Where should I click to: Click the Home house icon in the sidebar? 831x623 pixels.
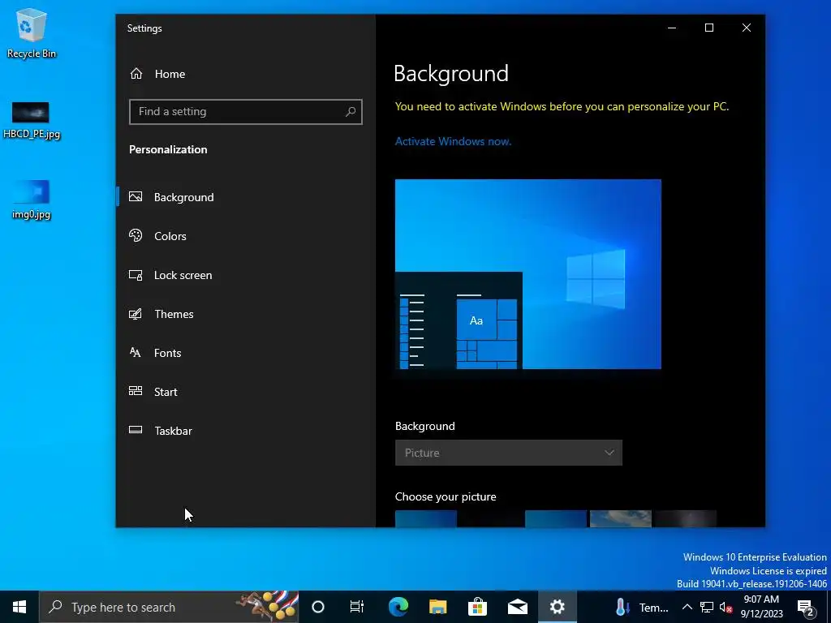click(136, 74)
